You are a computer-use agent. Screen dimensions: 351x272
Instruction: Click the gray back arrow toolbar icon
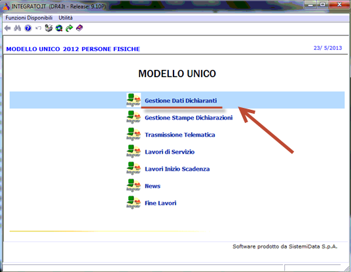pyautogui.click(x=7, y=28)
